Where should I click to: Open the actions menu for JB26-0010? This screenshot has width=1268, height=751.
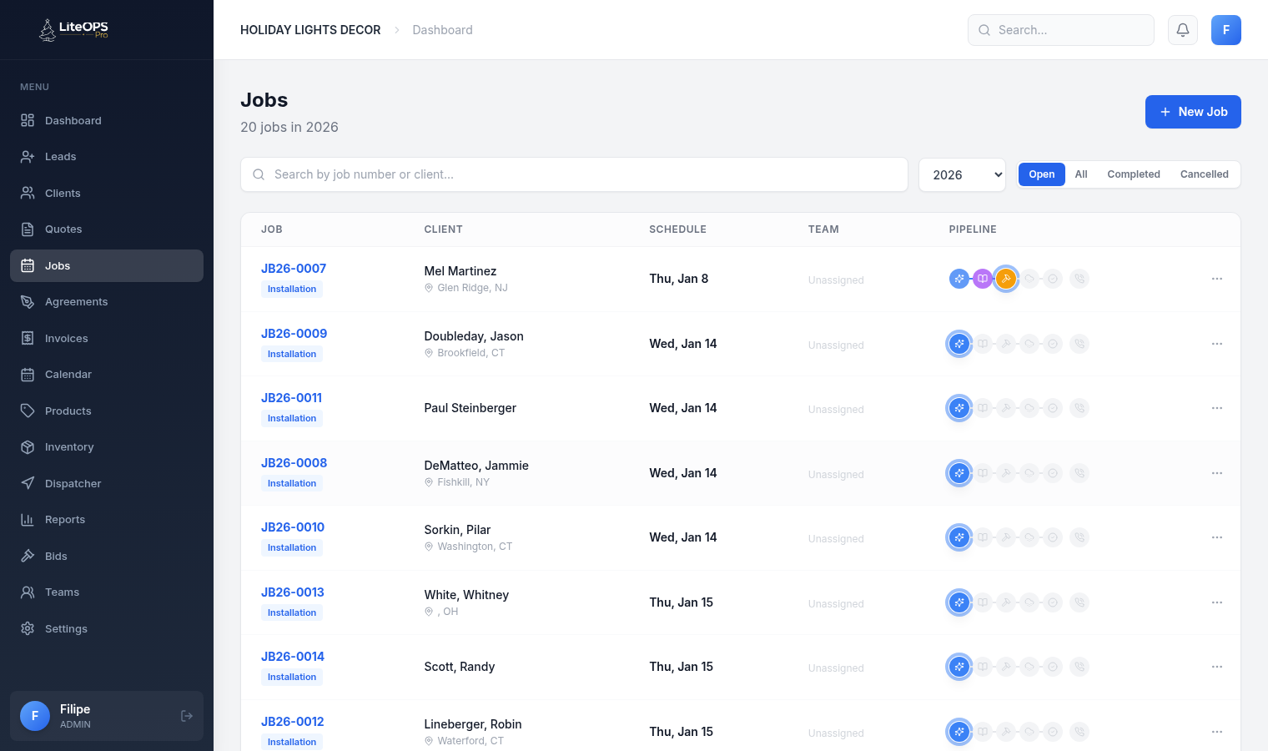[x=1217, y=537]
